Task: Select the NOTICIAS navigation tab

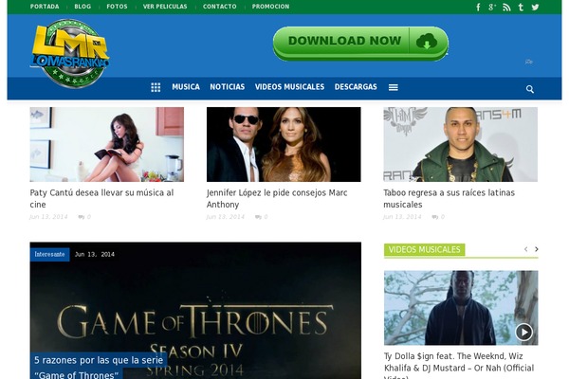Action: tap(228, 87)
